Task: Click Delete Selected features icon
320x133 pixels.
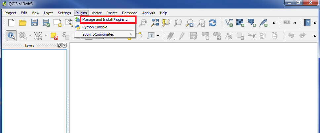Action: pyautogui.click(x=240, y=36)
